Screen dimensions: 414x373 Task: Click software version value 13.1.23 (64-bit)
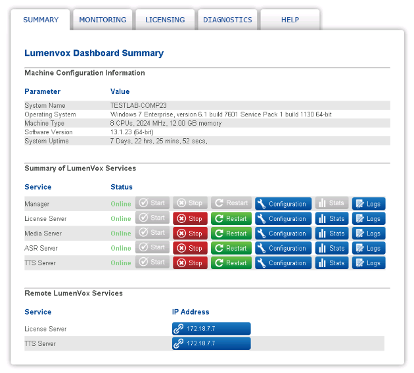(131, 132)
